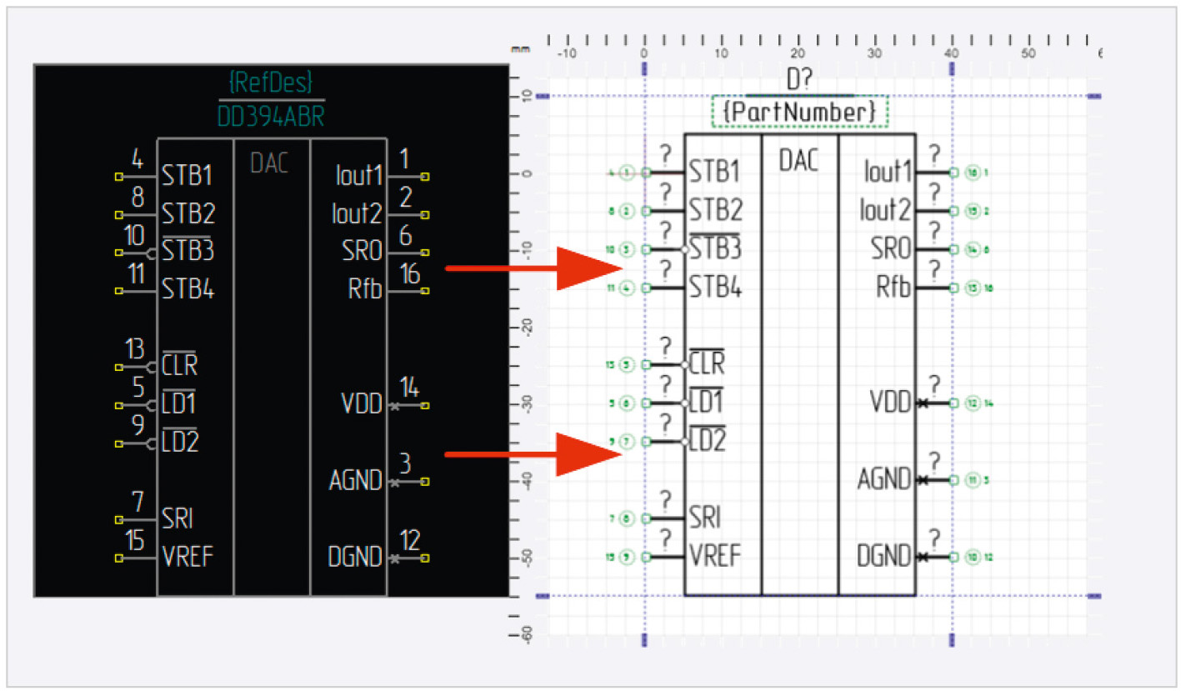Select the Iout2 pin name in the black panel
Image resolution: width=1181 pixels, height=691 pixels.
point(358,214)
